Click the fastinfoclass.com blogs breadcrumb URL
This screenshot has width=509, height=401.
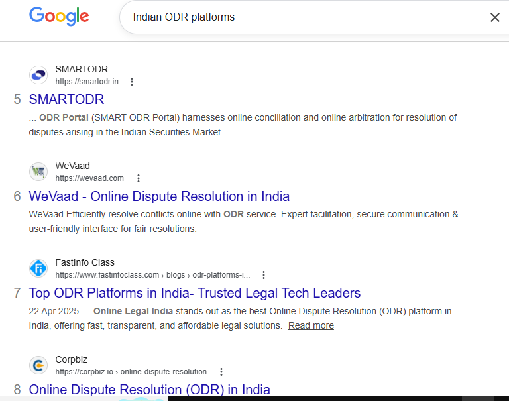152,275
